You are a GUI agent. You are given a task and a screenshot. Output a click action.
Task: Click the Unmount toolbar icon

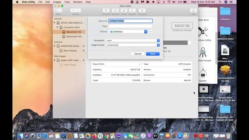[142, 10]
